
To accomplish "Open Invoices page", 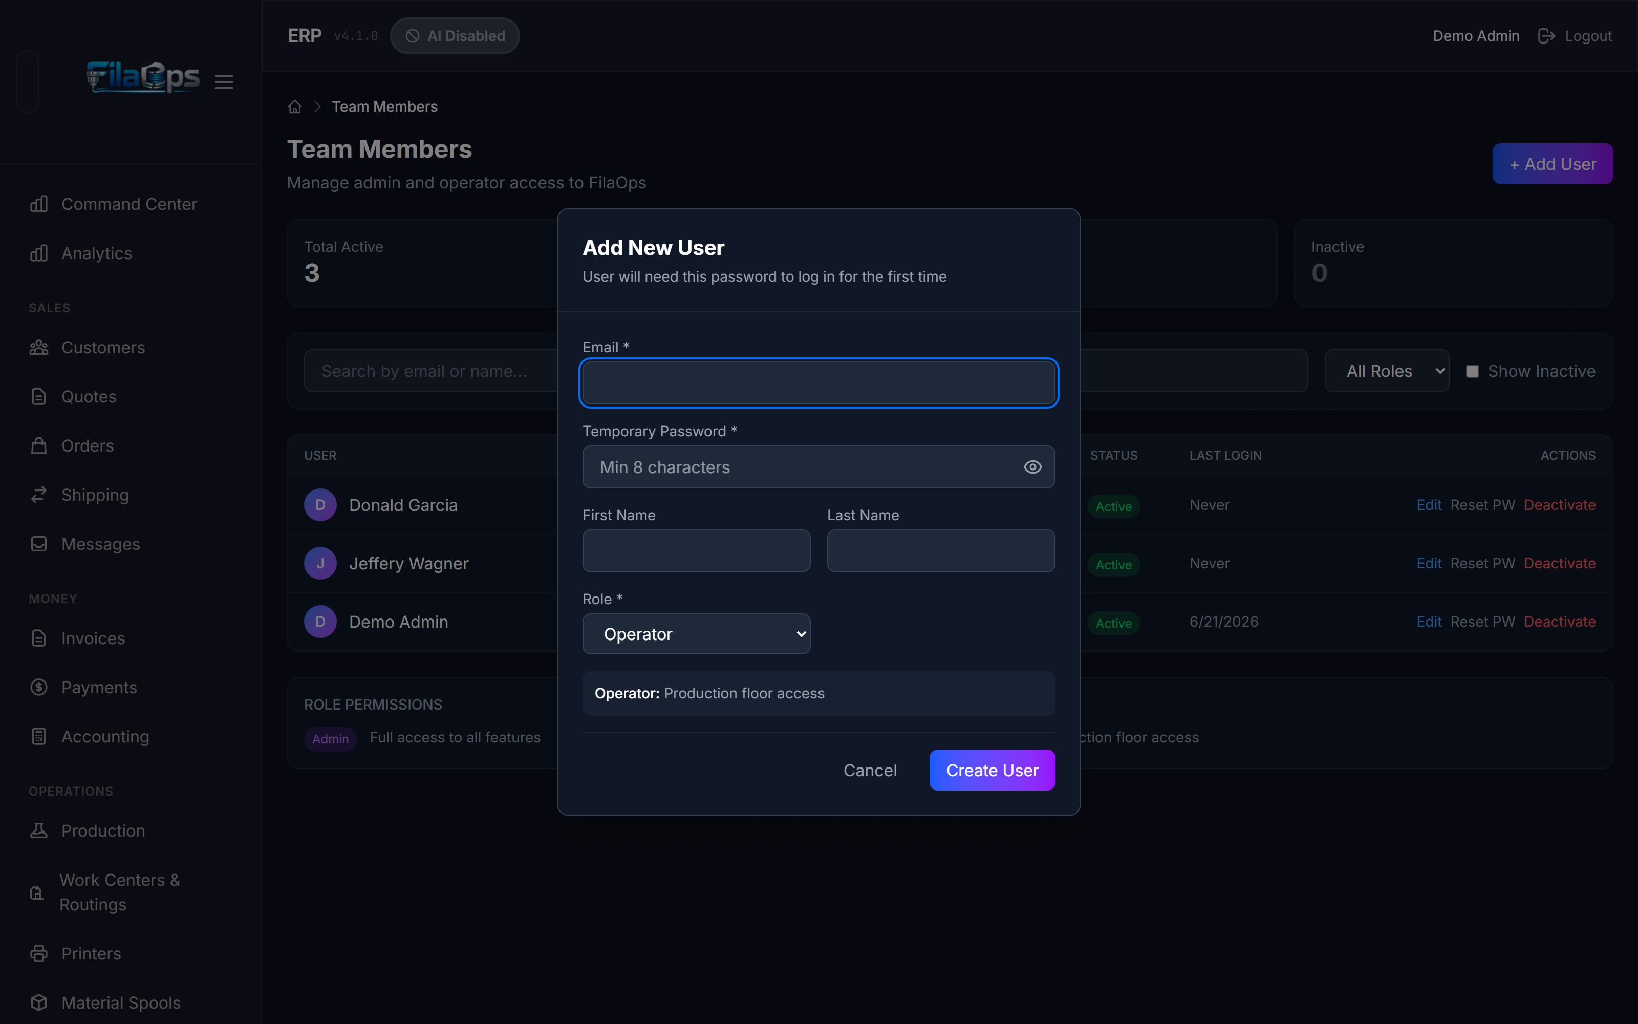I will [x=93, y=638].
